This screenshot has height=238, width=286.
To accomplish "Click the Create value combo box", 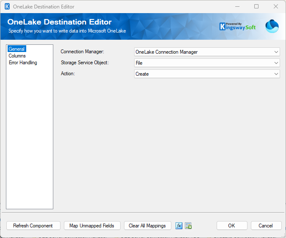I will coord(207,74).
